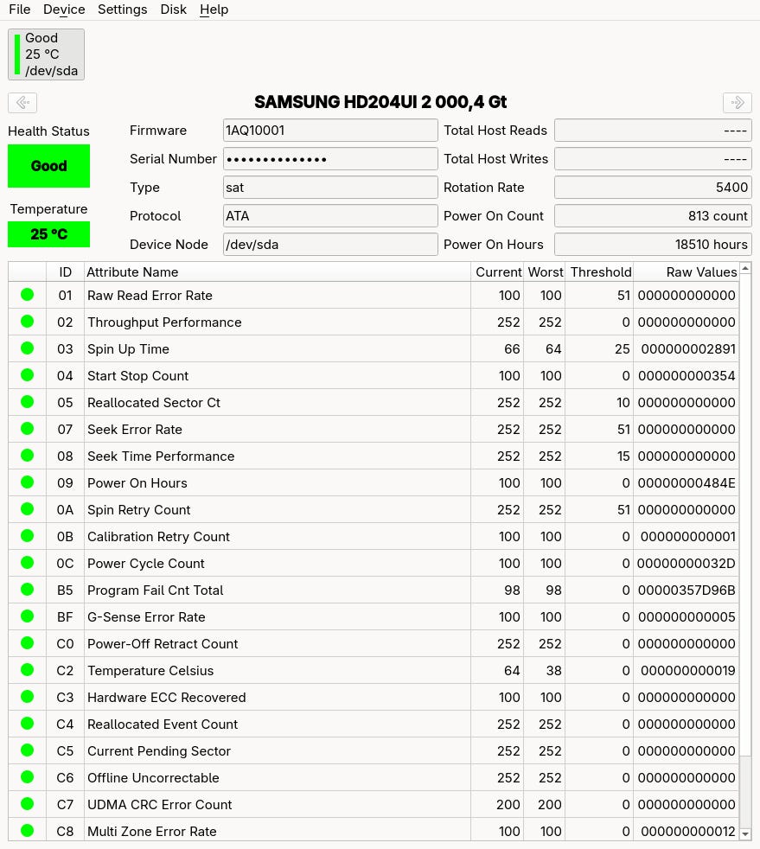Click the Worst column header

545,271
